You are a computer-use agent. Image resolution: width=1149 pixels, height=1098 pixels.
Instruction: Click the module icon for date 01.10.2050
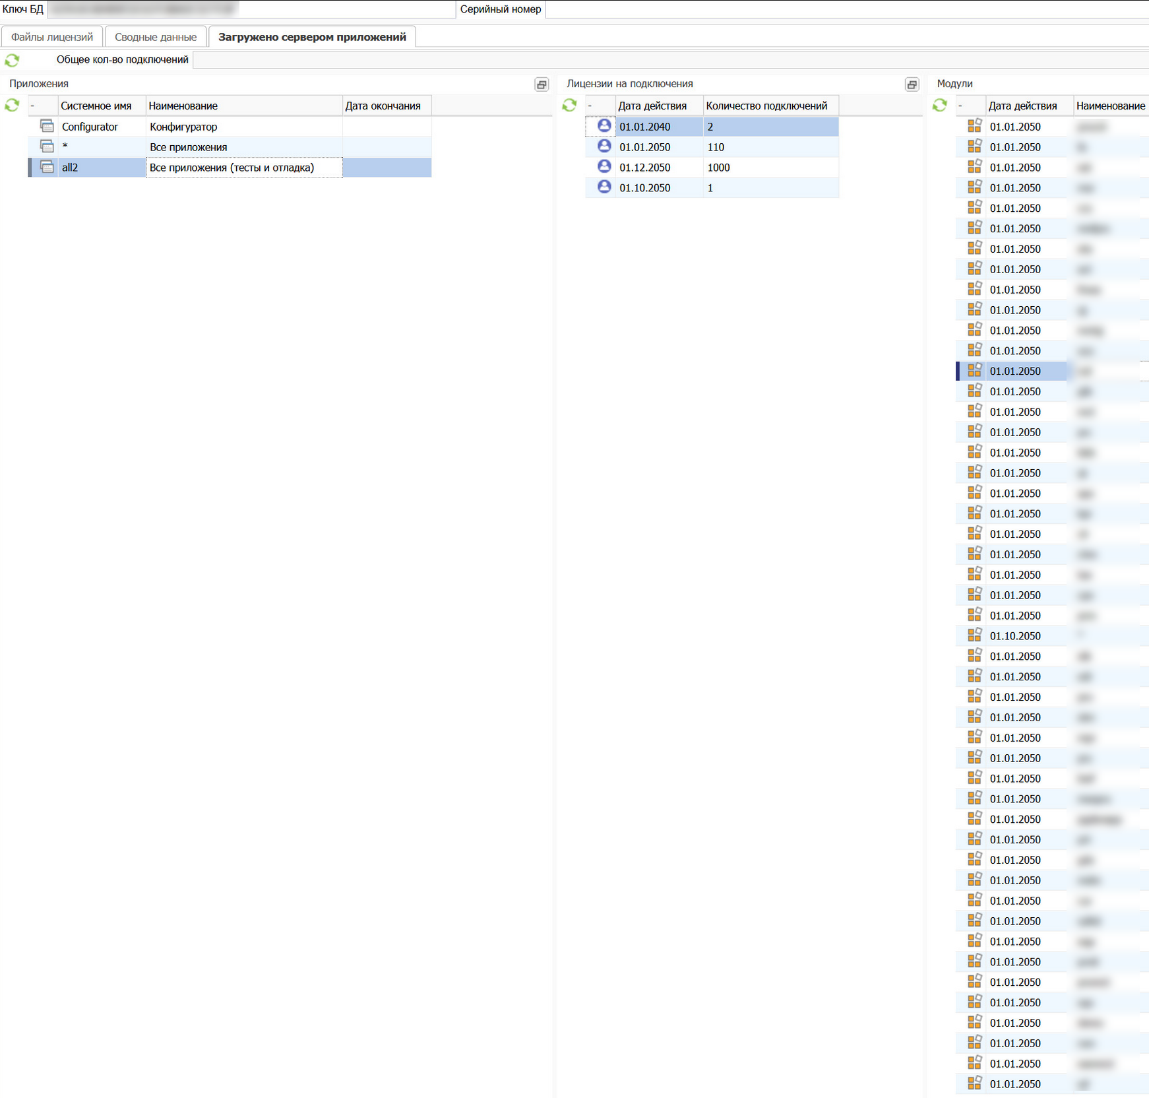pos(974,635)
